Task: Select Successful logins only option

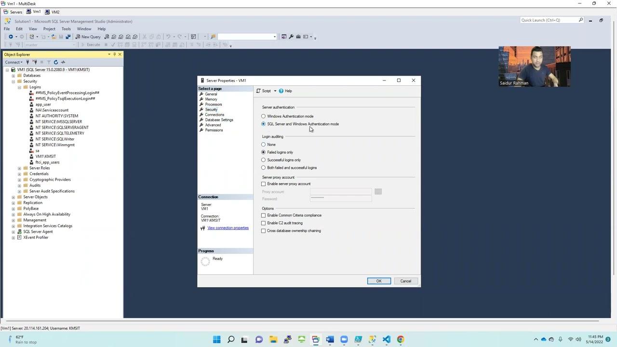Action: point(263,160)
